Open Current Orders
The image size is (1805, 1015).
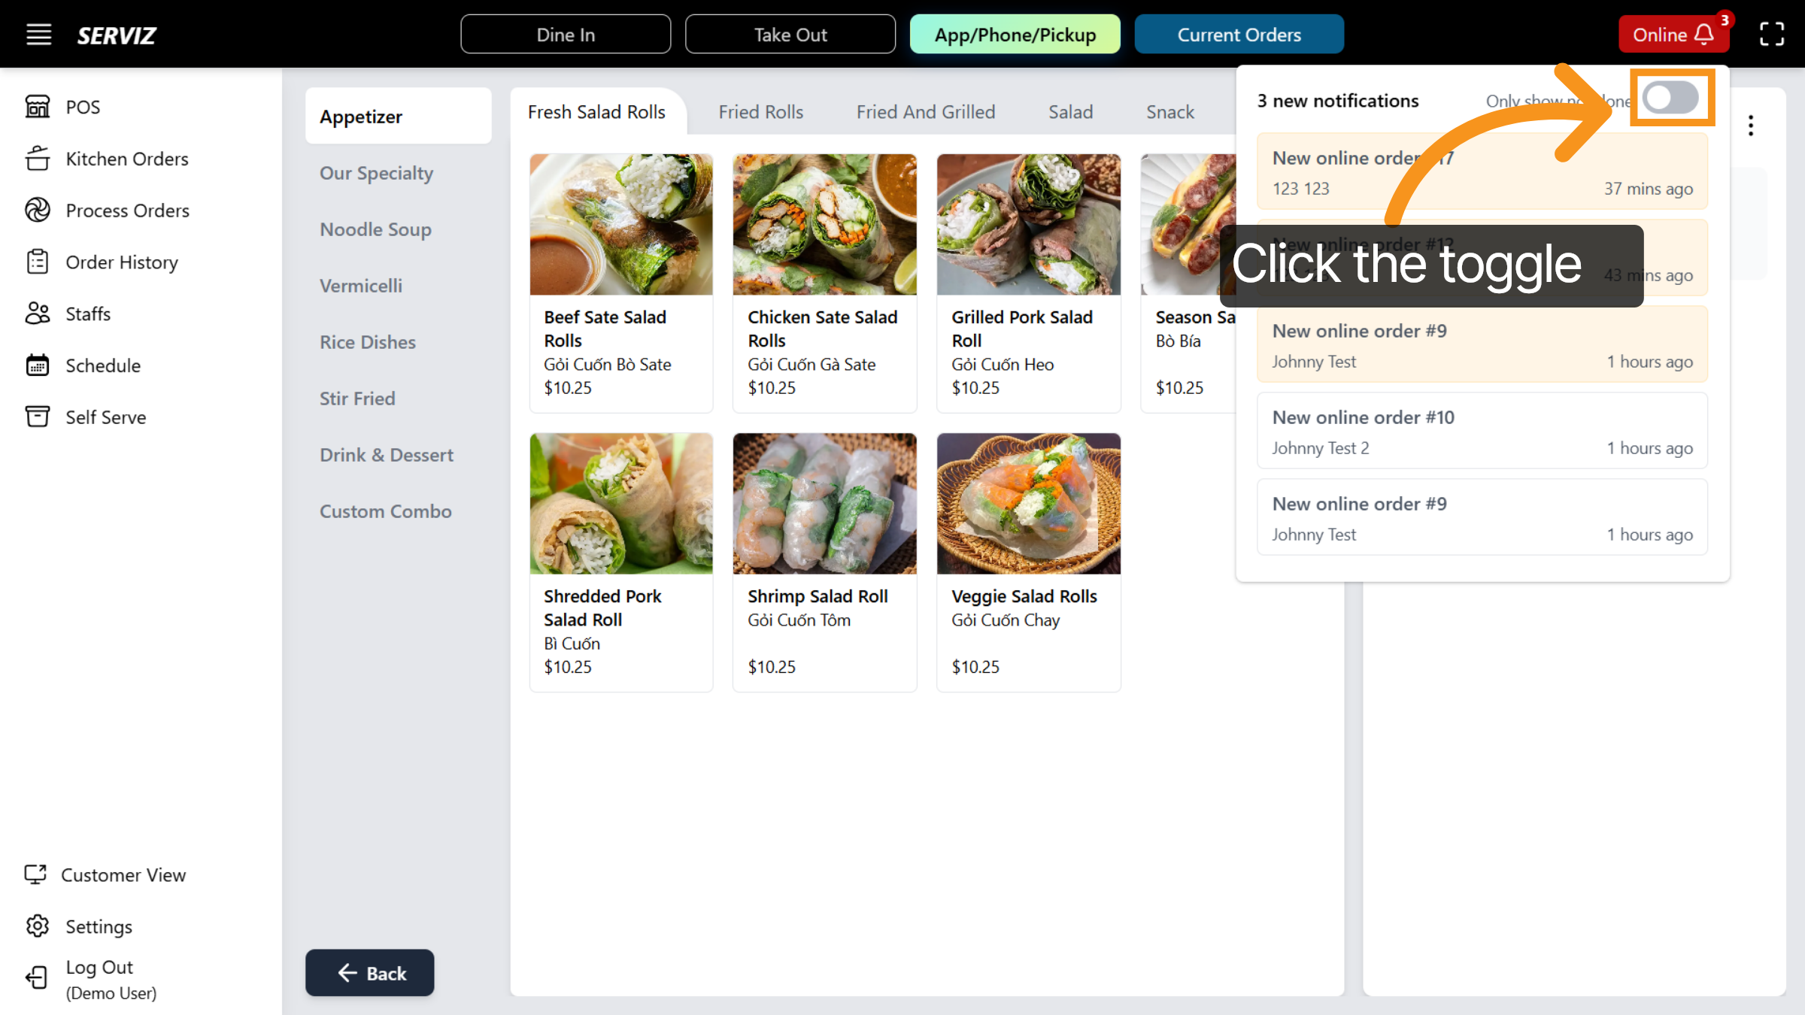(x=1239, y=34)
